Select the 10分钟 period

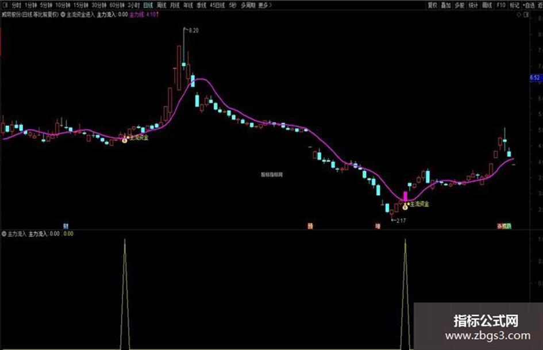(x=63, y=5)
